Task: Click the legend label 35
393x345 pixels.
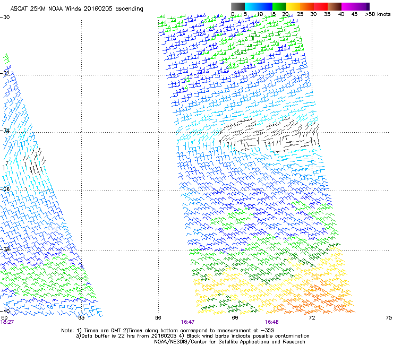Action: (x=327, y=14)
